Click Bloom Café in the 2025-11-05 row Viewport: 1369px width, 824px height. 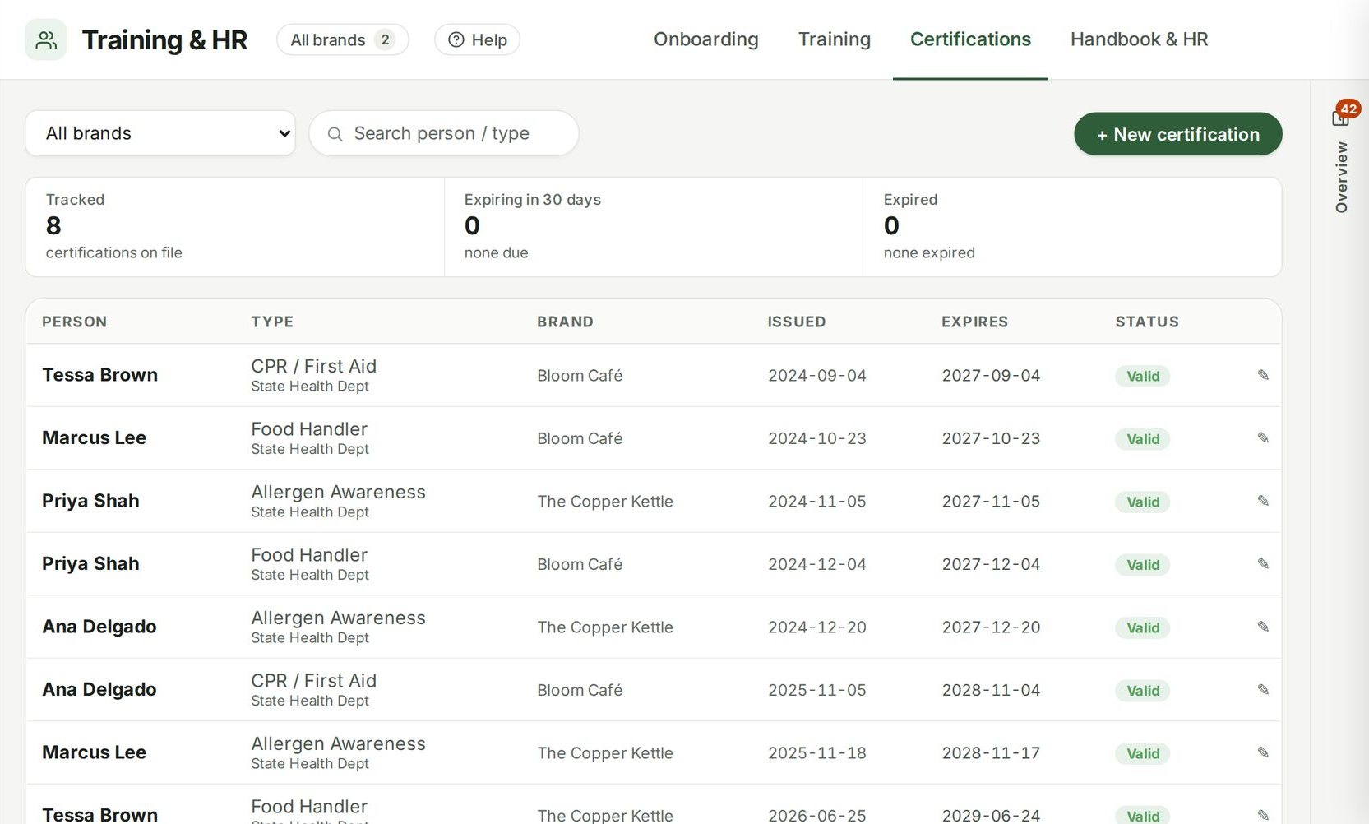[x=580, y=690]
